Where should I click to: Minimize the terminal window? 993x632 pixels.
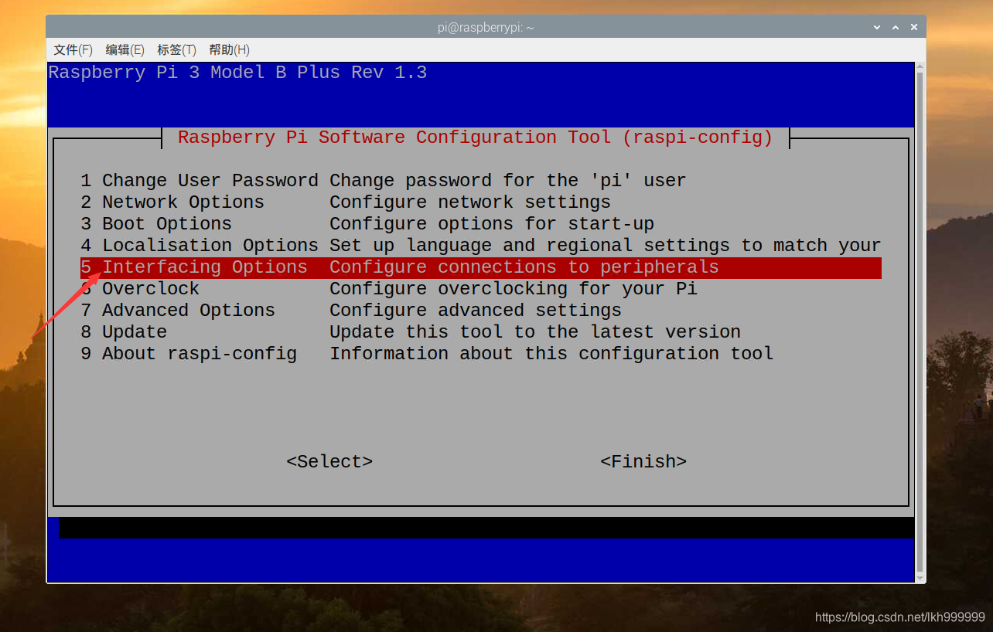tap(877, 27)
